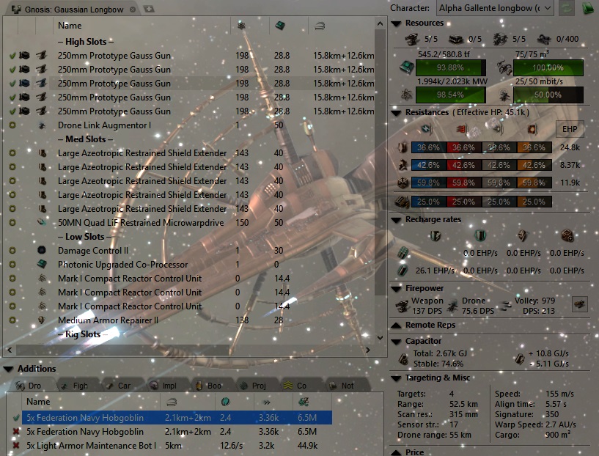Click the CPU column header icon
Viewport: 599px width, 456px height.
pyautogui.click(x=280, y=26)
